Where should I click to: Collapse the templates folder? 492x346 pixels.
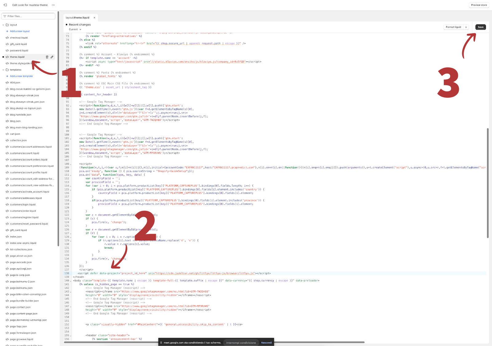tap(3, 70)
